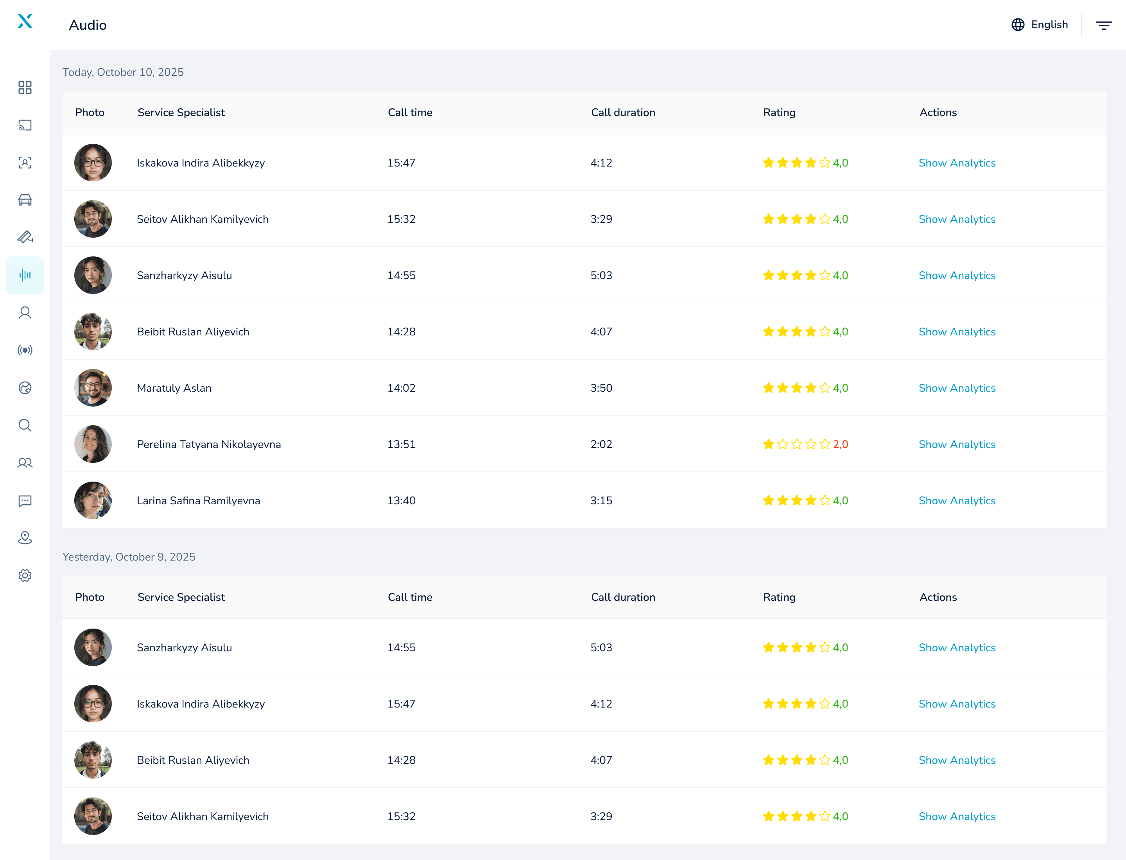This screenshot has height=860, width=1126.
Task: Select the car icon in the sidebar
Action: click(x=25, y=200)
